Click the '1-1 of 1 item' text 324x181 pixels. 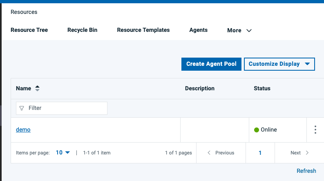point(97,153)
